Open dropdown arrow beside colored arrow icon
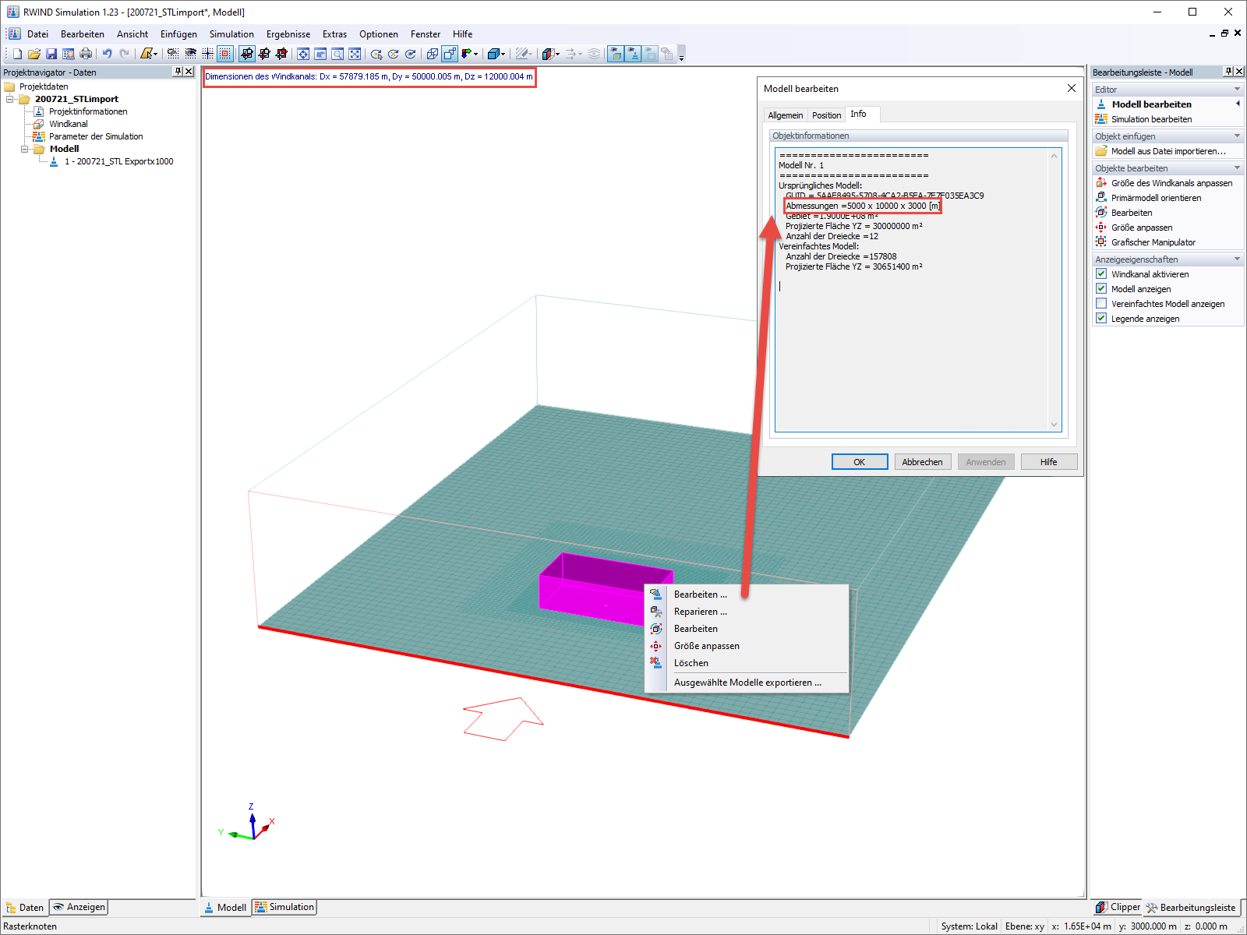1247x935 pixels. click(476, 55)
